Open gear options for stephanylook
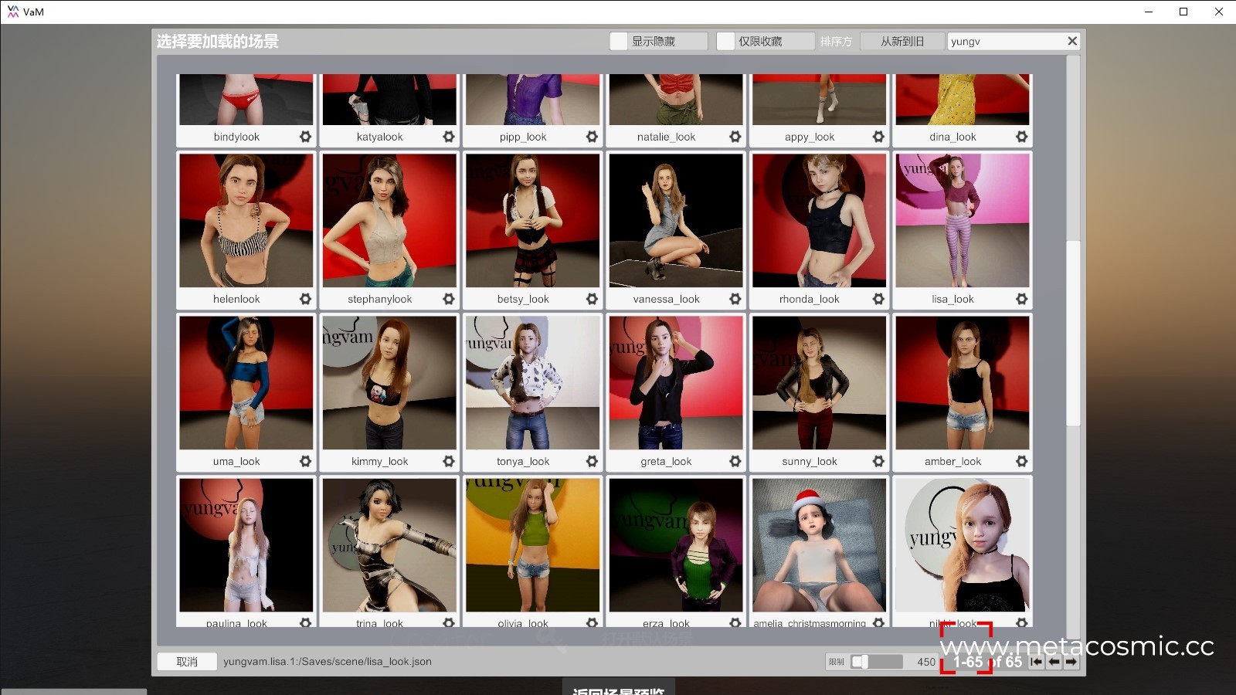The image size is (1236, 695). point(449,299)
